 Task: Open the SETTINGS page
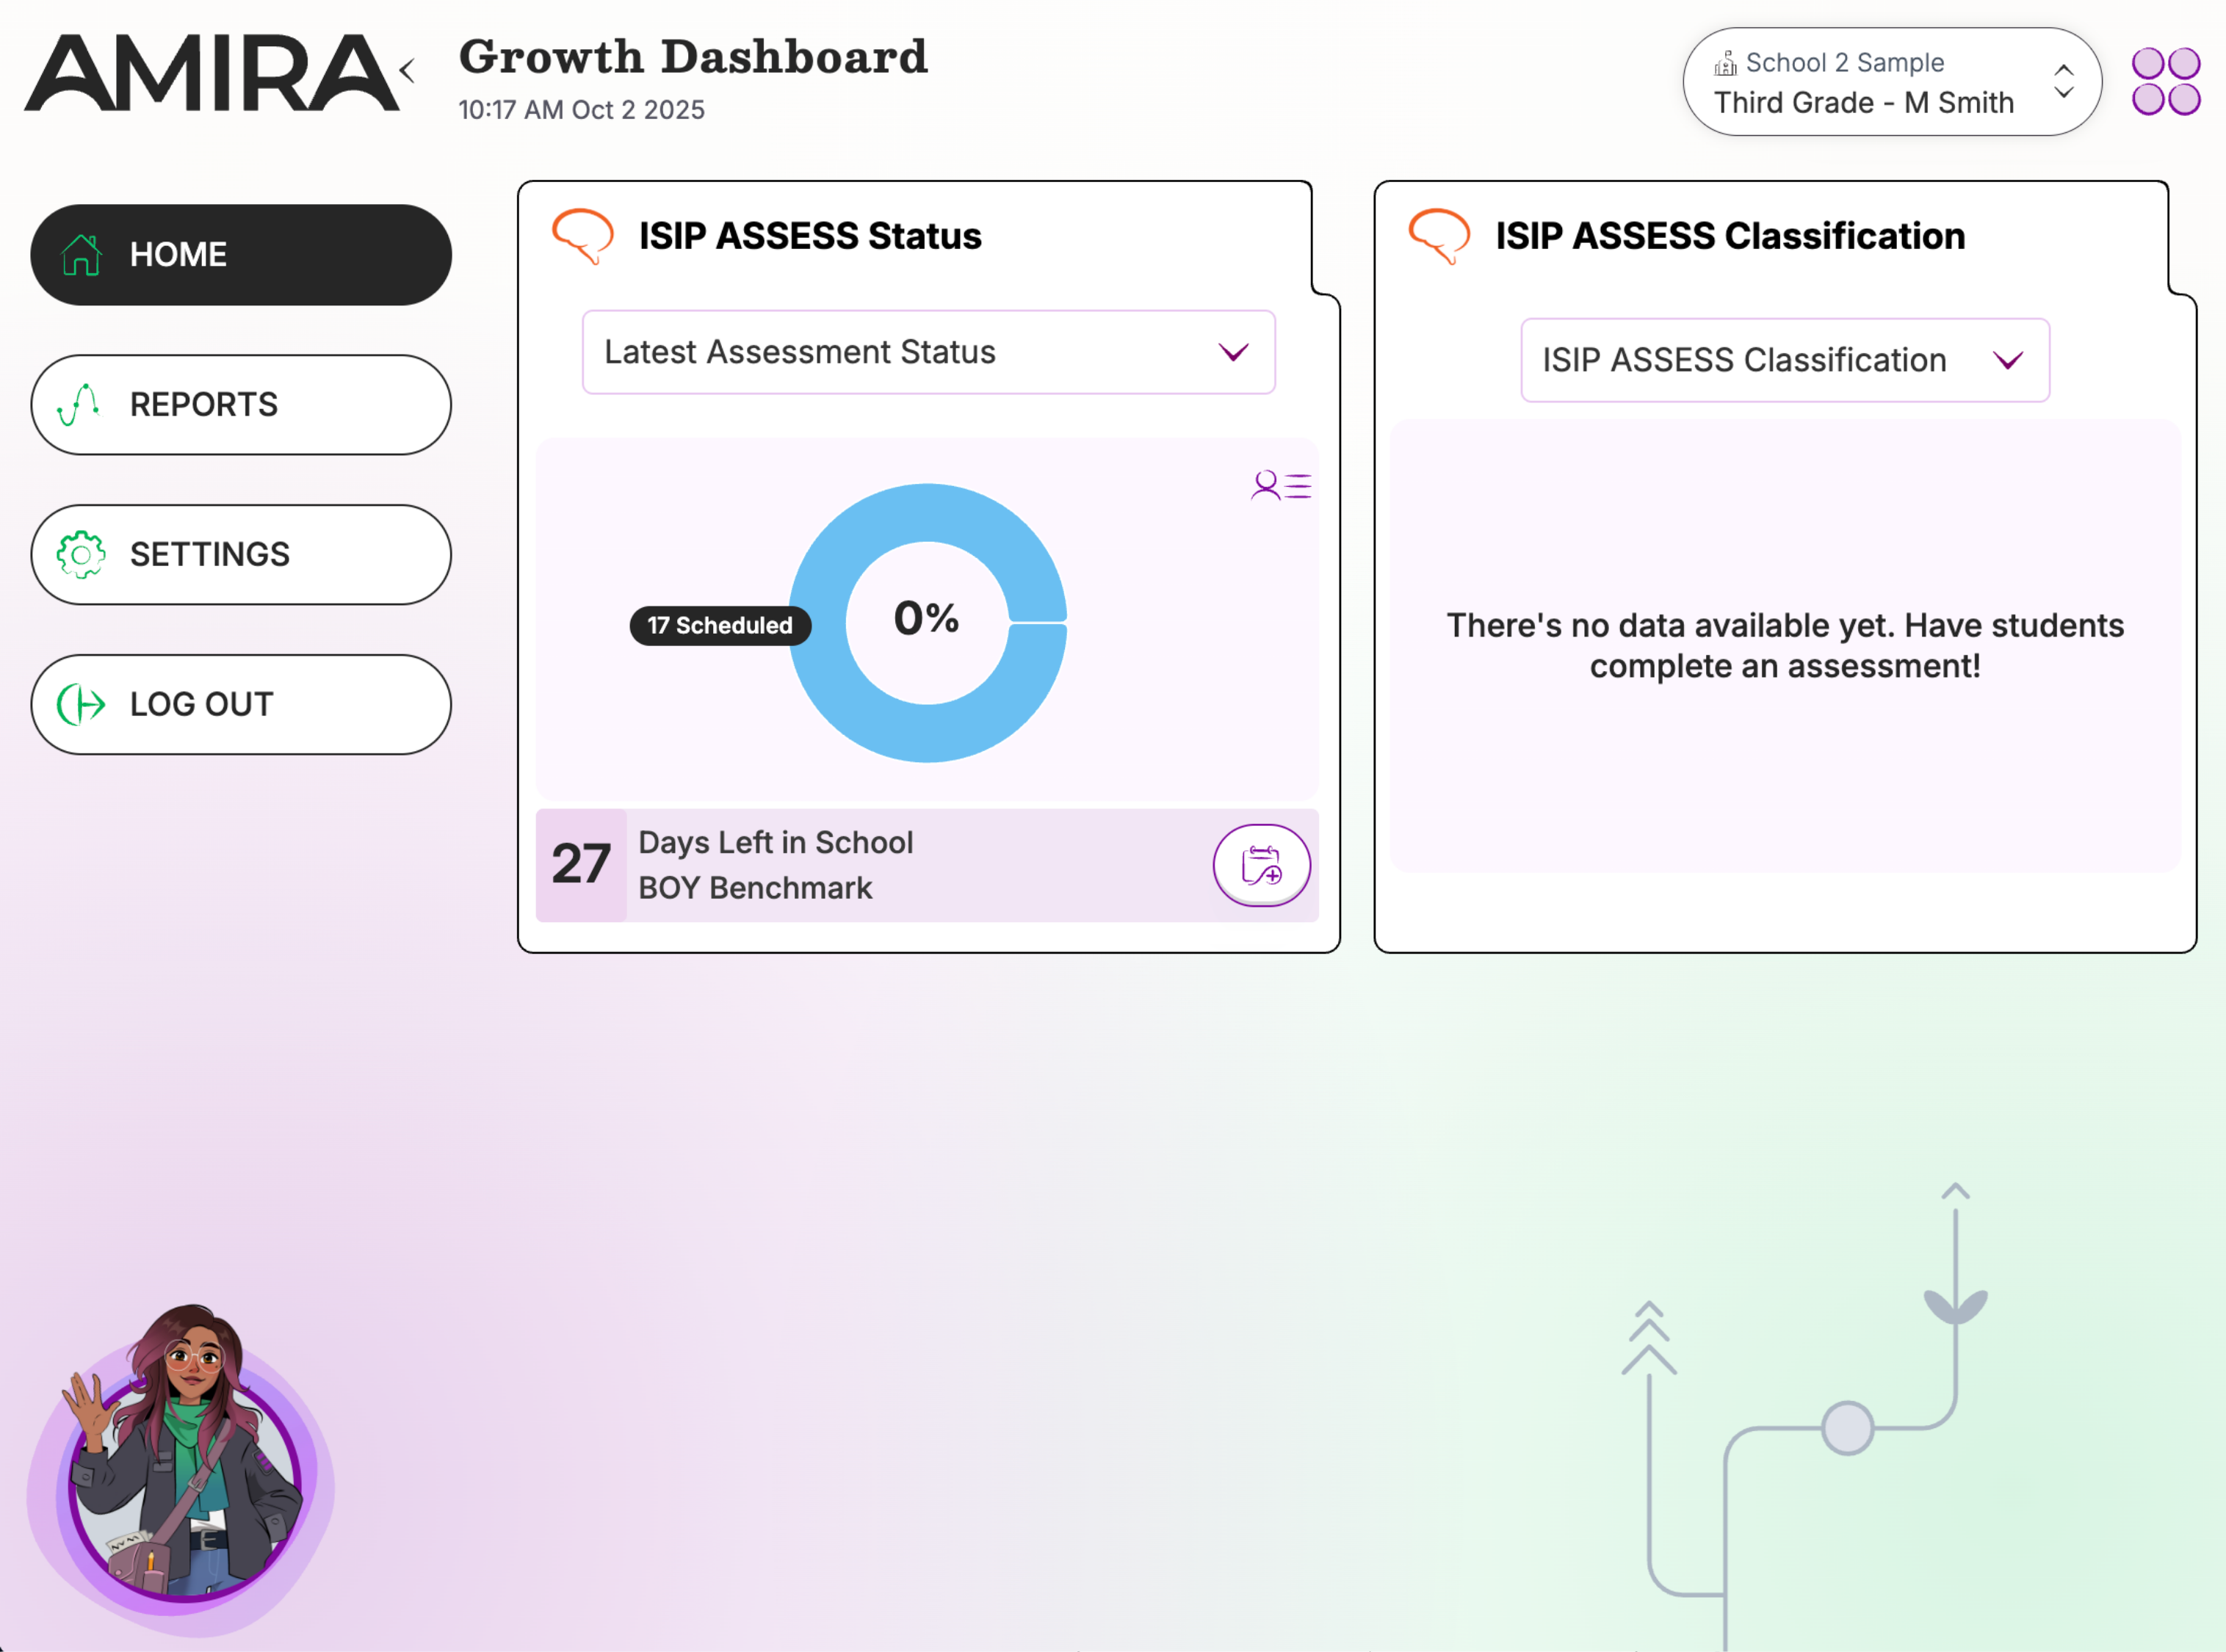pos(240,554)
